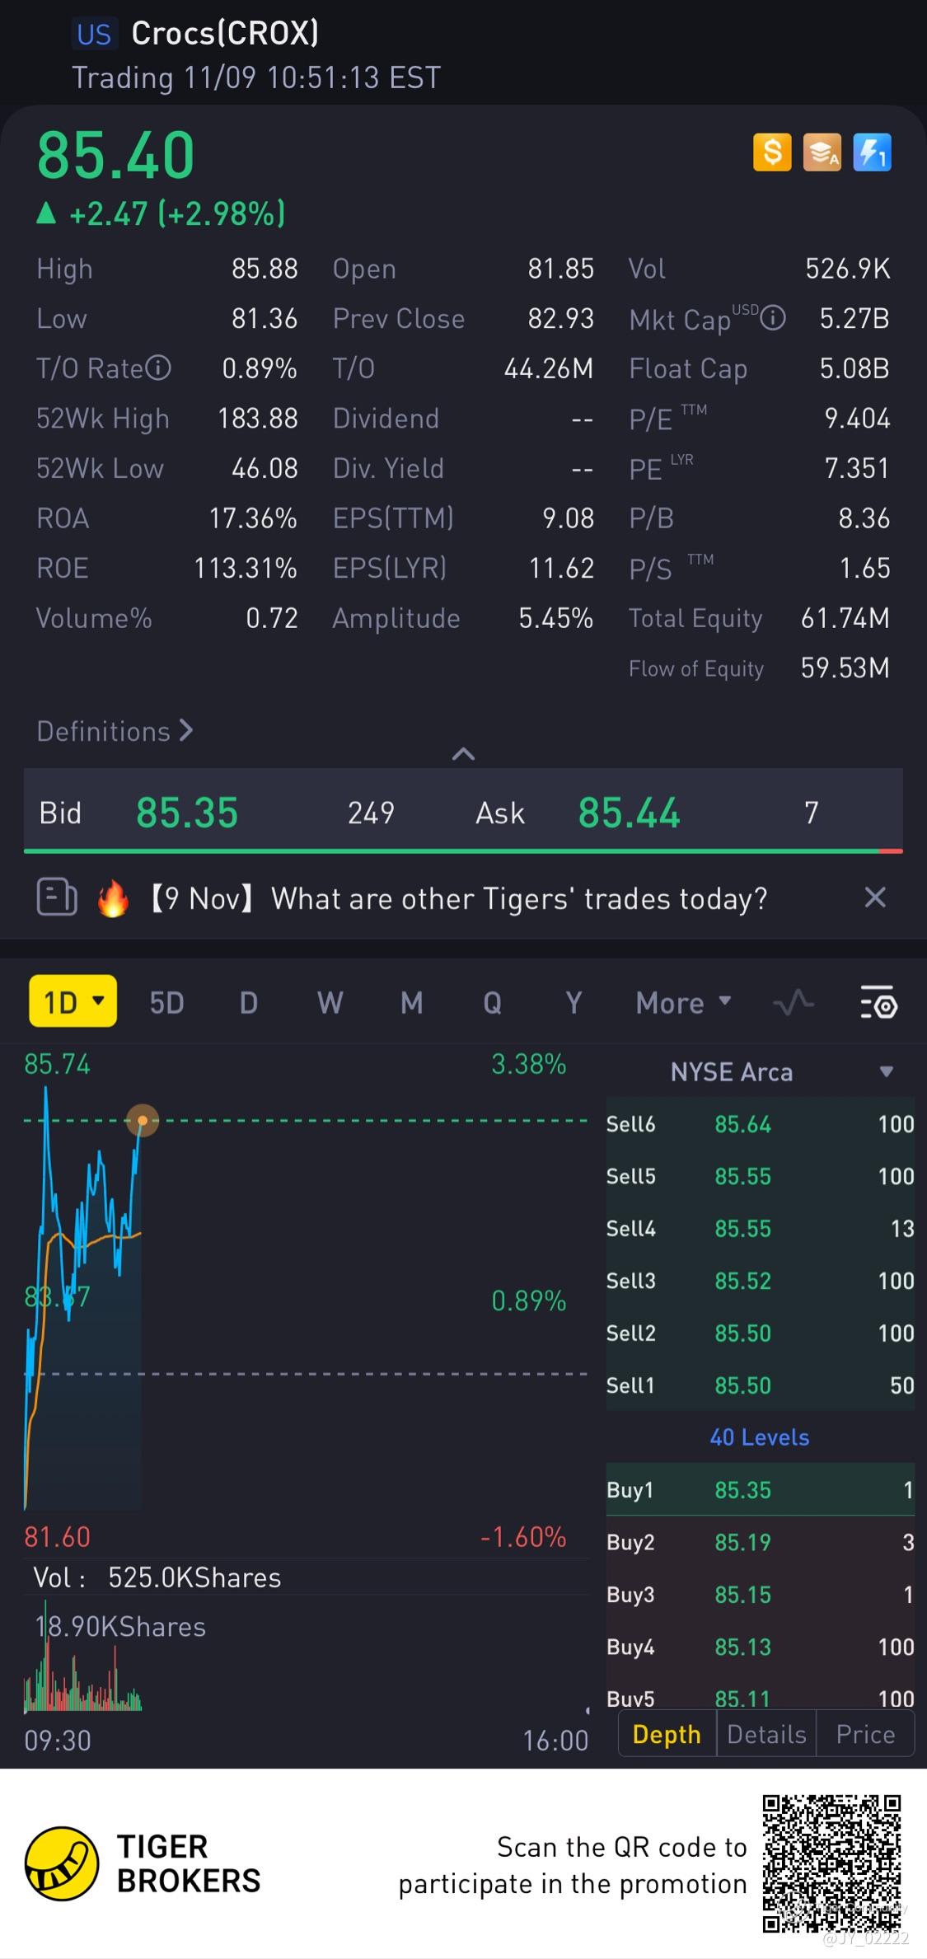Tap the green up triangle change indicator

pos(46,214)
